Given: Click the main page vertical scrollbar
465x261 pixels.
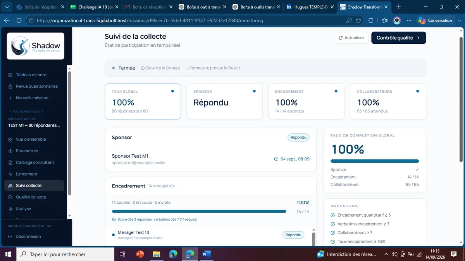Looking at the screenshot, I should click(461, 100).
